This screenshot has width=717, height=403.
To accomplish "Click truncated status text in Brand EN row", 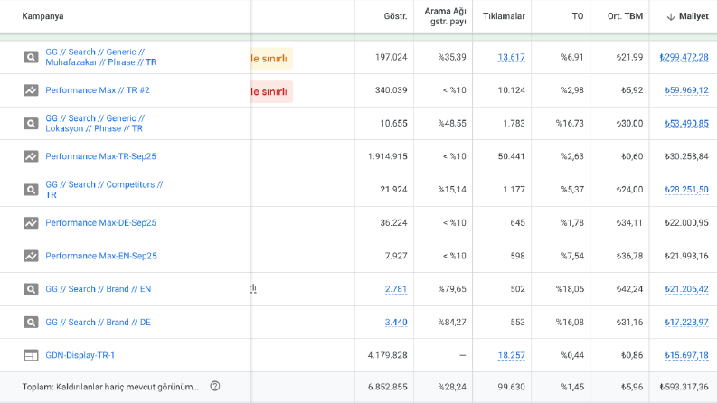I will click(253, 289).
